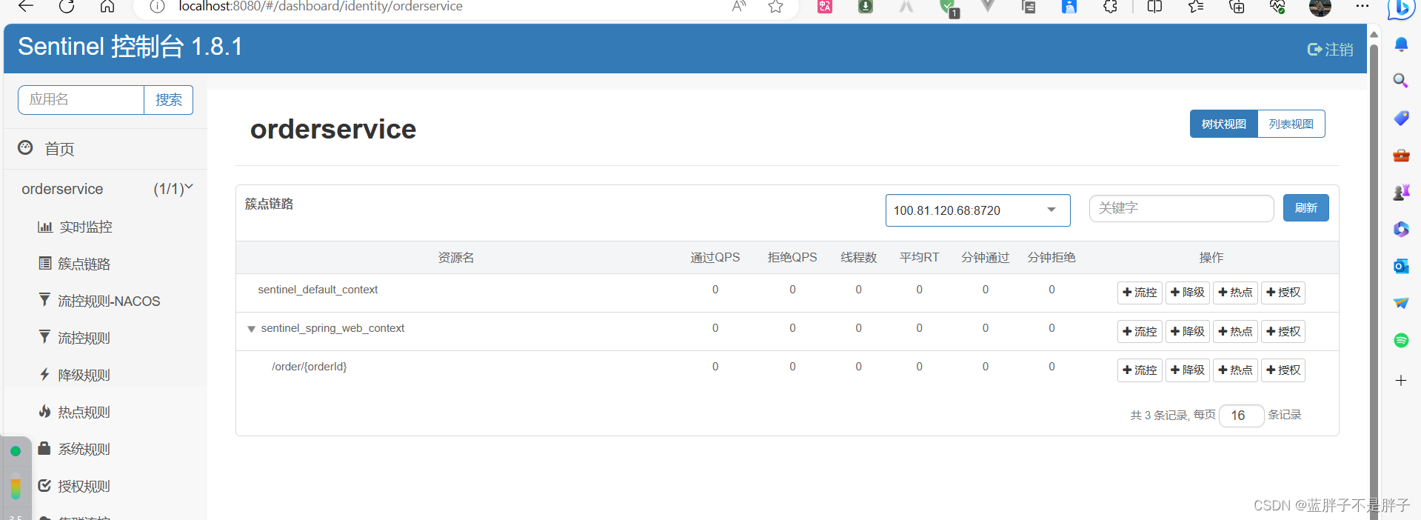Open the sidebar Outlook icon
This screenshot has width=1421, height=520.
[x=1401, y=266]
